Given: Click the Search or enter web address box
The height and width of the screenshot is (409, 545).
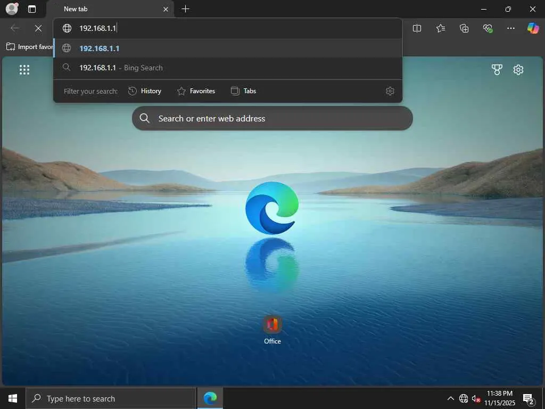Looking at the screenshot, I should click(x=272, y=118).
